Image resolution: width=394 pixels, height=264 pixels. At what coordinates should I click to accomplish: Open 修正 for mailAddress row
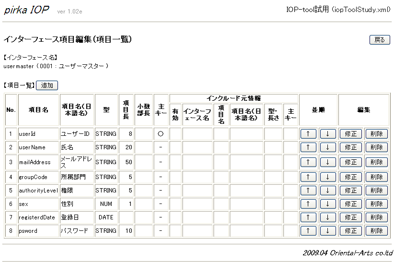click(x=350, y=162)
